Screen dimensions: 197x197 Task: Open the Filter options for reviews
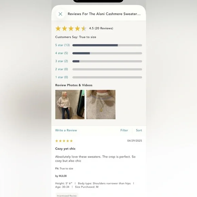124,130
